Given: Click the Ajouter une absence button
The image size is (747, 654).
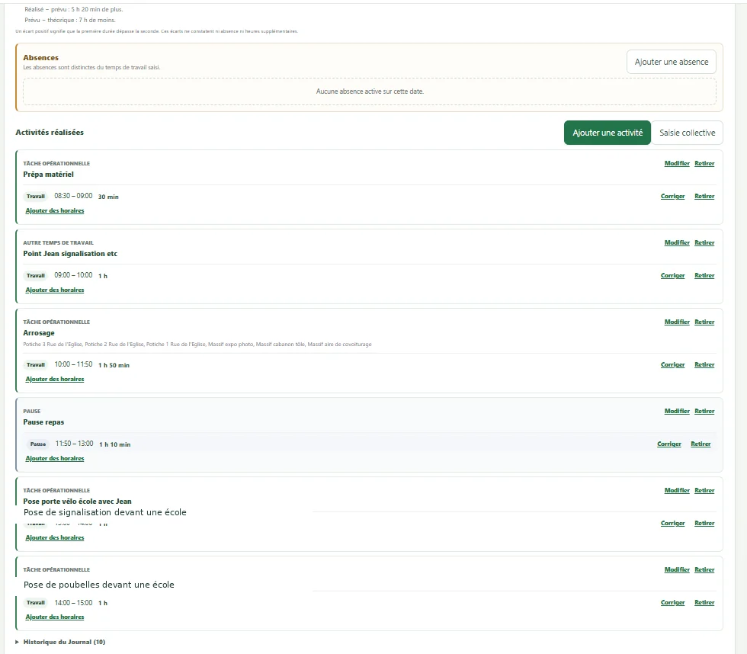Looking at the screenshot, I should [x=672, y=62].
